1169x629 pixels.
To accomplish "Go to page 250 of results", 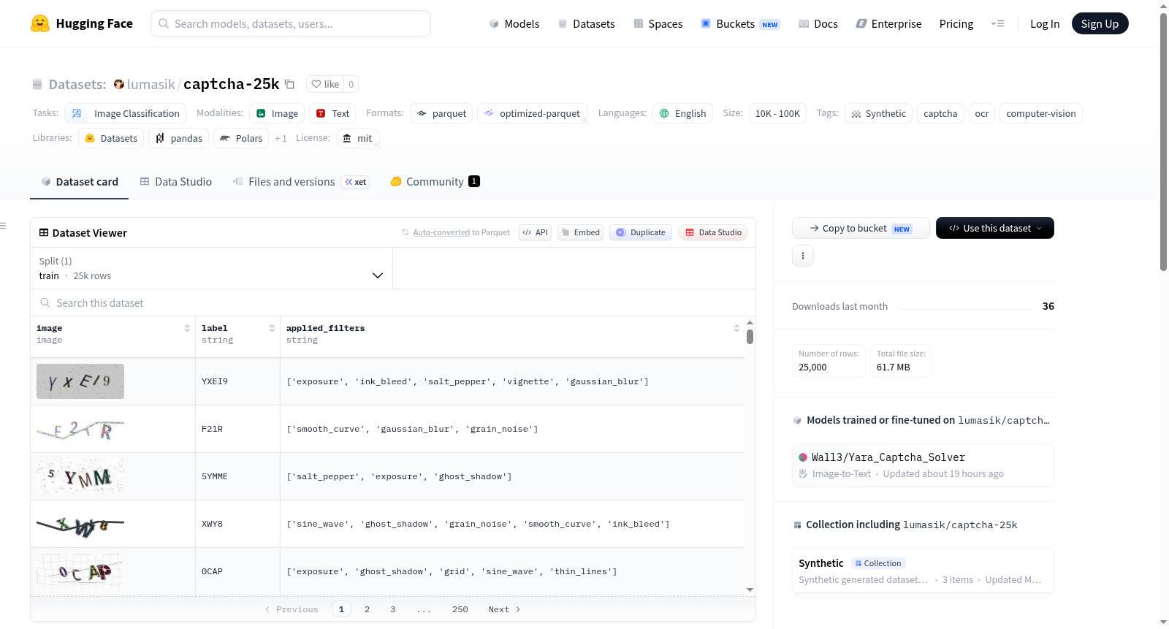I will pos(460,609).
